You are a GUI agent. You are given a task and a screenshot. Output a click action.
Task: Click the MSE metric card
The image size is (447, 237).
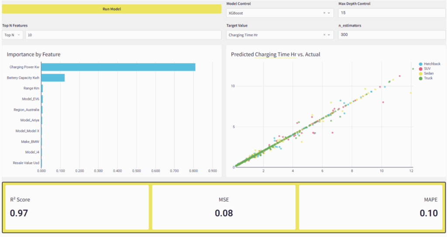pos(223,207)
